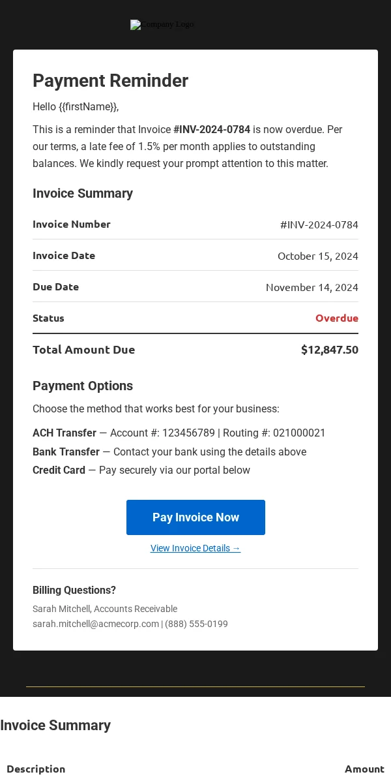This screenshot has width=391, height=783.
Task: Click the sarah.mitchell@acmecorp.com email address
Action: tap(96, 624)
